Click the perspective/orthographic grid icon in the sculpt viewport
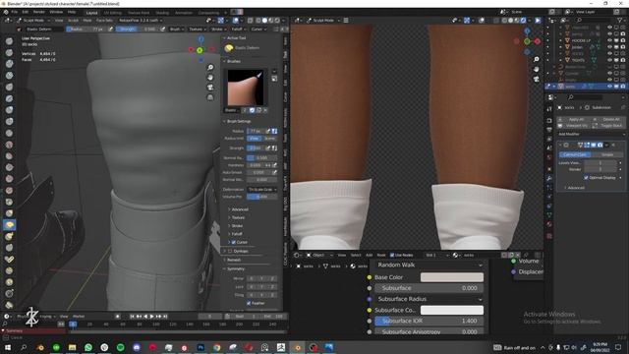 click(x=210, y=97)
